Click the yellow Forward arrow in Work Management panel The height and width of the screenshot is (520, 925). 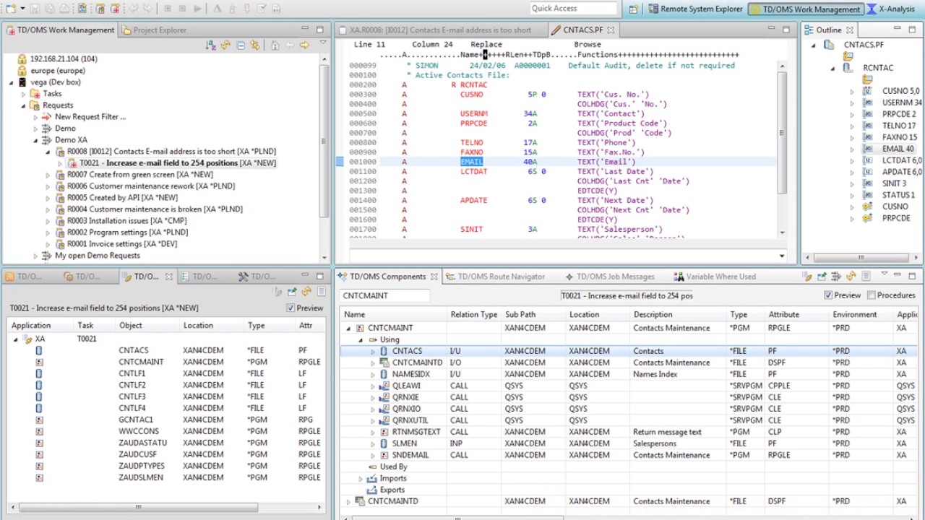tap(306, 45)
